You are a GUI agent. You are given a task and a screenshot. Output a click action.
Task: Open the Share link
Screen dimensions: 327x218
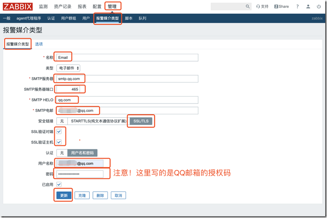281,7
